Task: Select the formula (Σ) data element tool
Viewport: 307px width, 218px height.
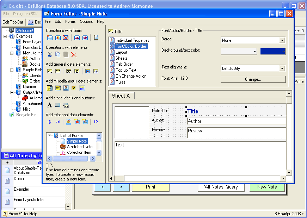Action: pos(77,72)
